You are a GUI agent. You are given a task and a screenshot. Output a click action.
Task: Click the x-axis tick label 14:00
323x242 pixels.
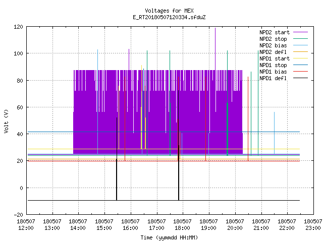pyautogui.click(x=78, y=228)
